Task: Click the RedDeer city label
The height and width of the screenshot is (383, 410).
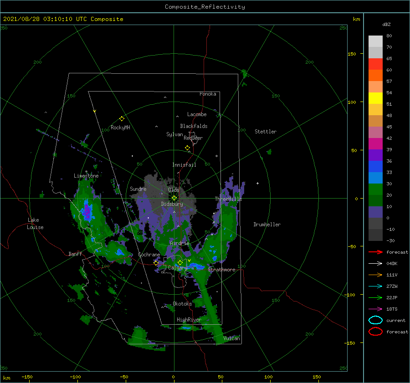Action: click(x=193, y=138)
